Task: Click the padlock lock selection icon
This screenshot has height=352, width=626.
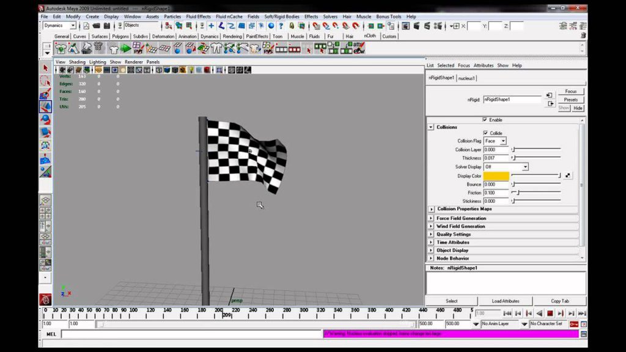Action: [292, 26]
